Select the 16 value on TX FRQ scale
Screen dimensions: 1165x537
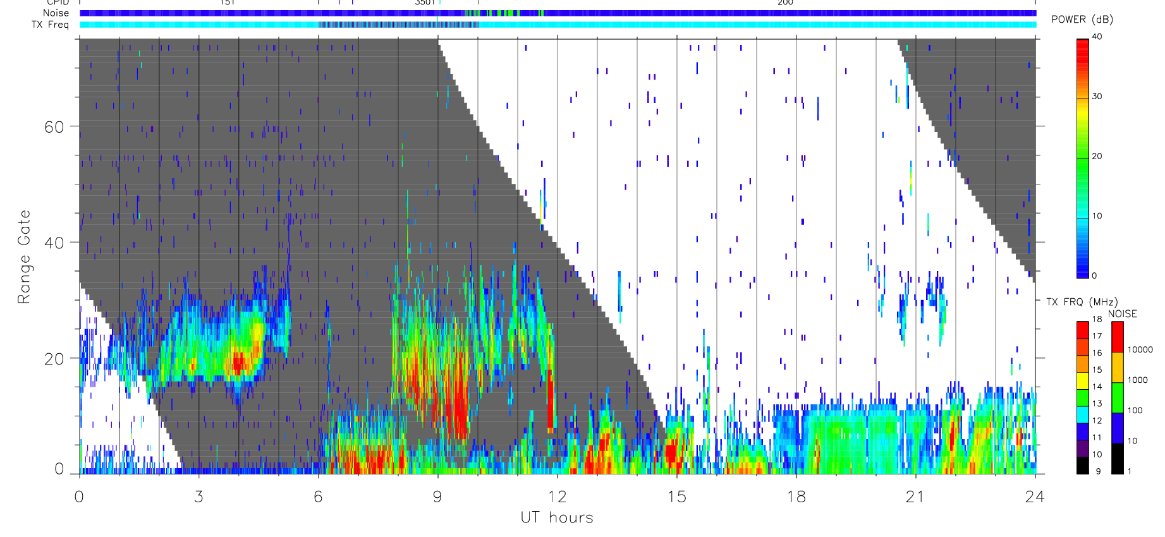click(1097, 353)
